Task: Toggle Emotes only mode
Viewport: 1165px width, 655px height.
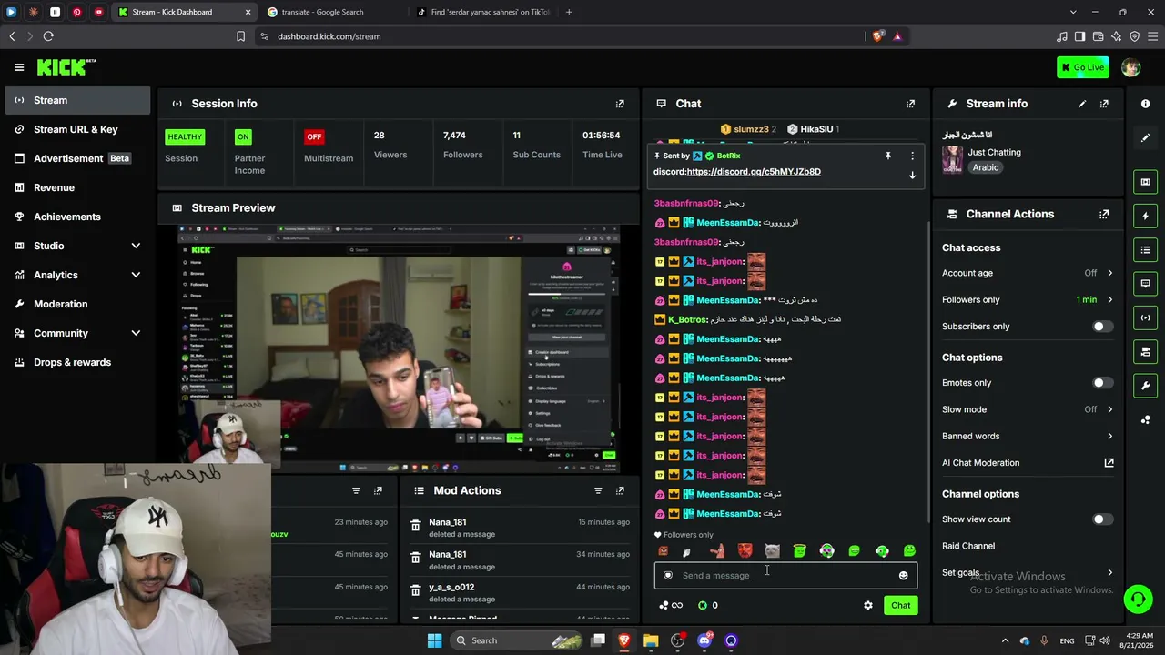Action: pos(1102,383)
